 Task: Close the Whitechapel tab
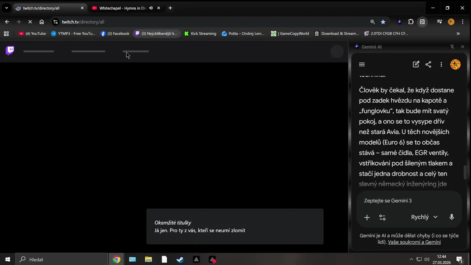tap(159, 8)
